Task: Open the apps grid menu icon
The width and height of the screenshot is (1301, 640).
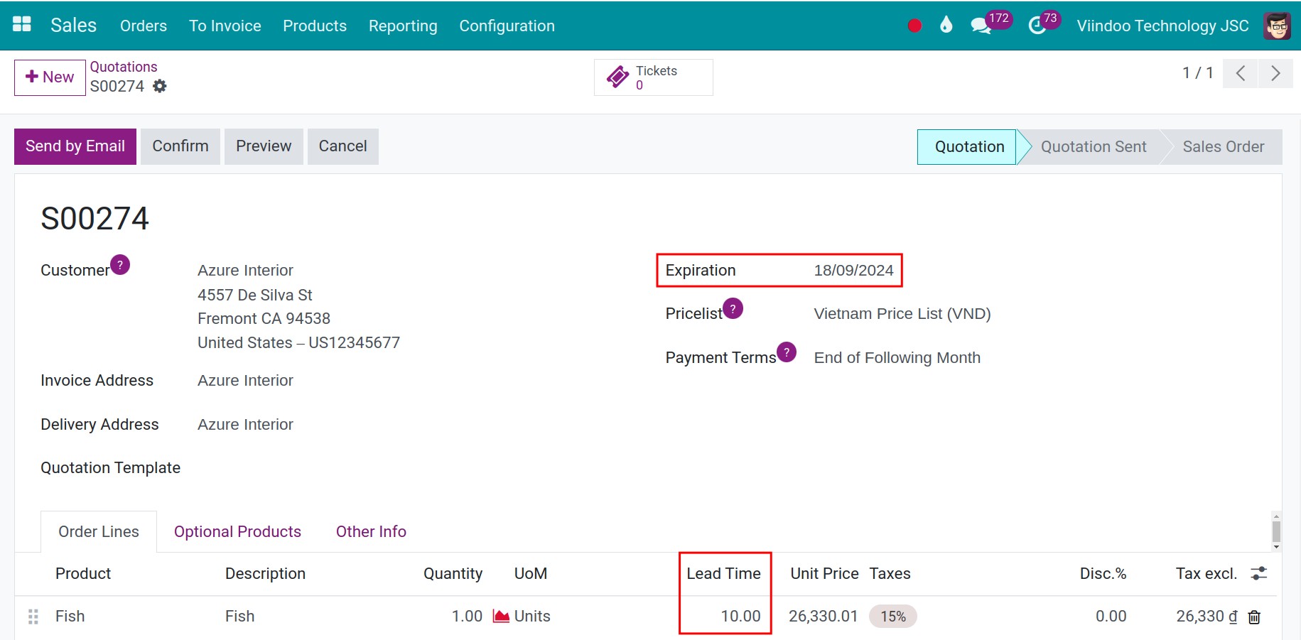Action: (22, 25)
